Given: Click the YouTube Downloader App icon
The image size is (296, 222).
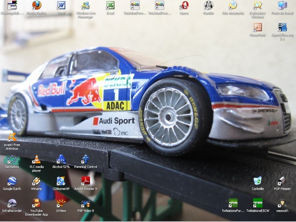Looking at the screenshot, I should [37, 203].
